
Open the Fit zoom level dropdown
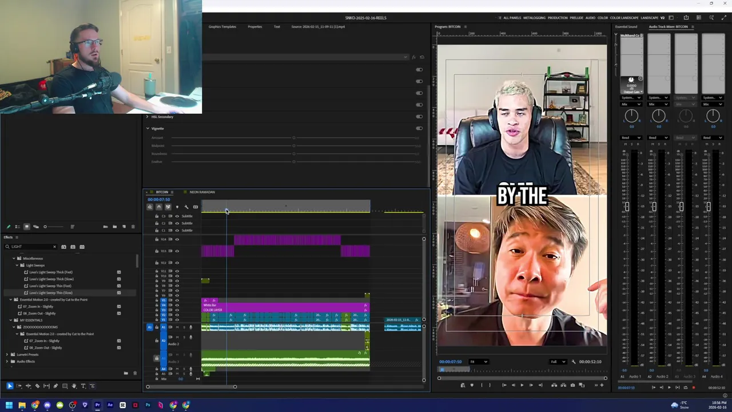[x=479, y=362]
